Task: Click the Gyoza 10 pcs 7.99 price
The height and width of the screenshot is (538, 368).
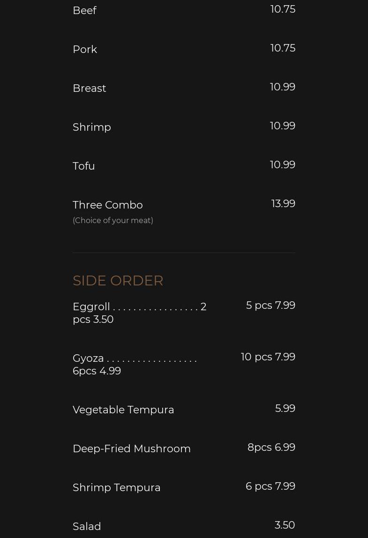Action: coord(268,357)
